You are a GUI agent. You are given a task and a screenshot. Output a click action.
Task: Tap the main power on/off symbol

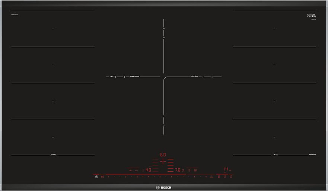point(96,177)
